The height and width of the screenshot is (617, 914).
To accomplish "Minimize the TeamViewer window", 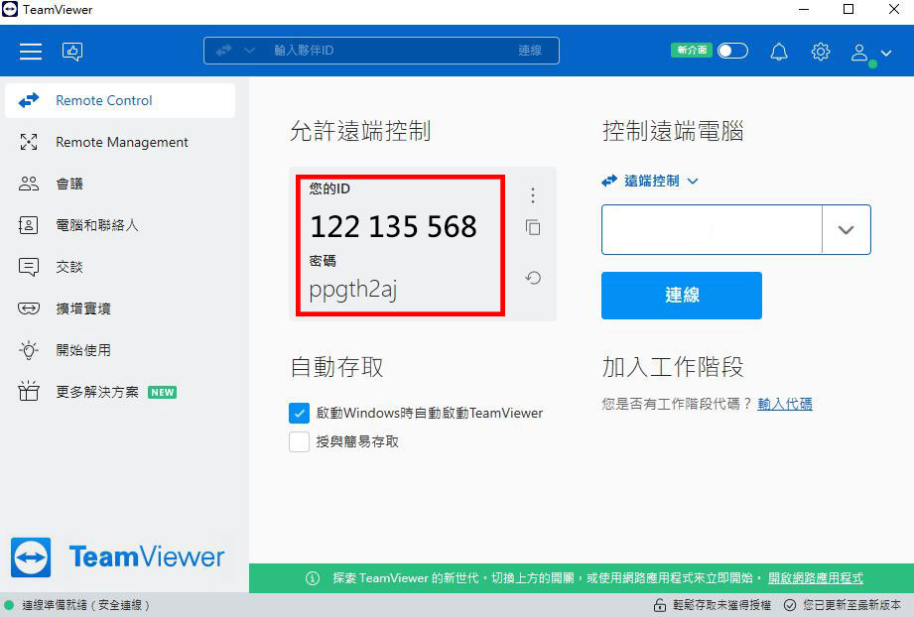I will pos(804,10).
